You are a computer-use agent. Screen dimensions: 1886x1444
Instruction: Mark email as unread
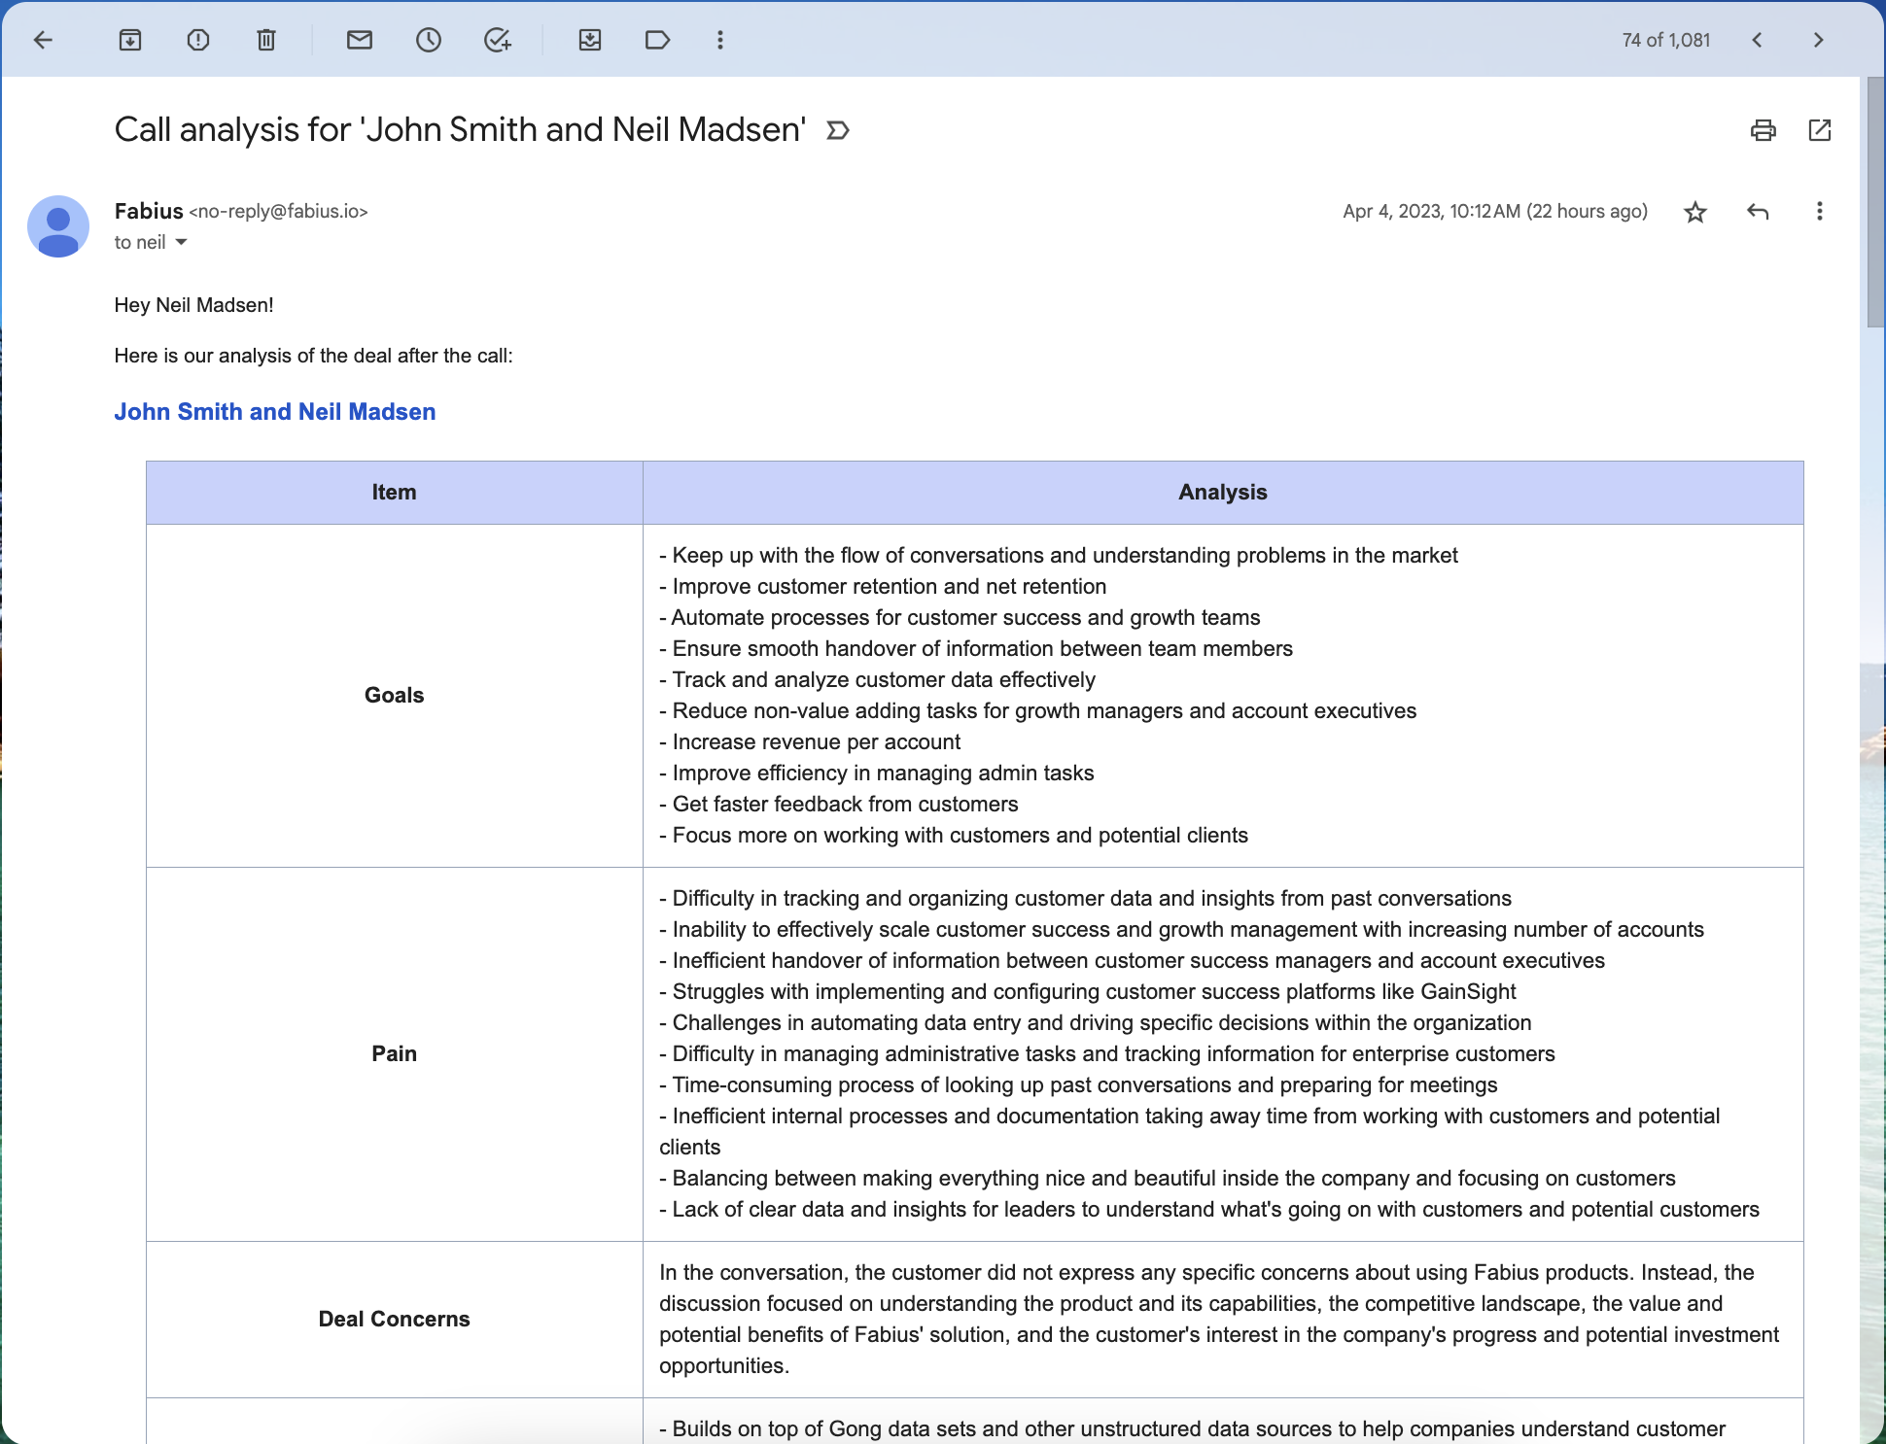click(360, 40)
